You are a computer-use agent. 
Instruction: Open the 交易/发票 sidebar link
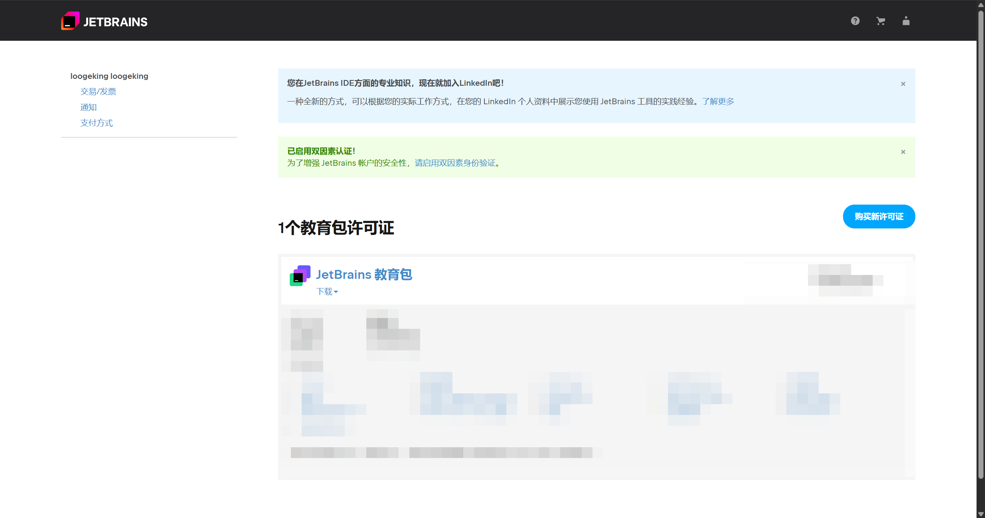pyautogui.click(x=98, y=92)
